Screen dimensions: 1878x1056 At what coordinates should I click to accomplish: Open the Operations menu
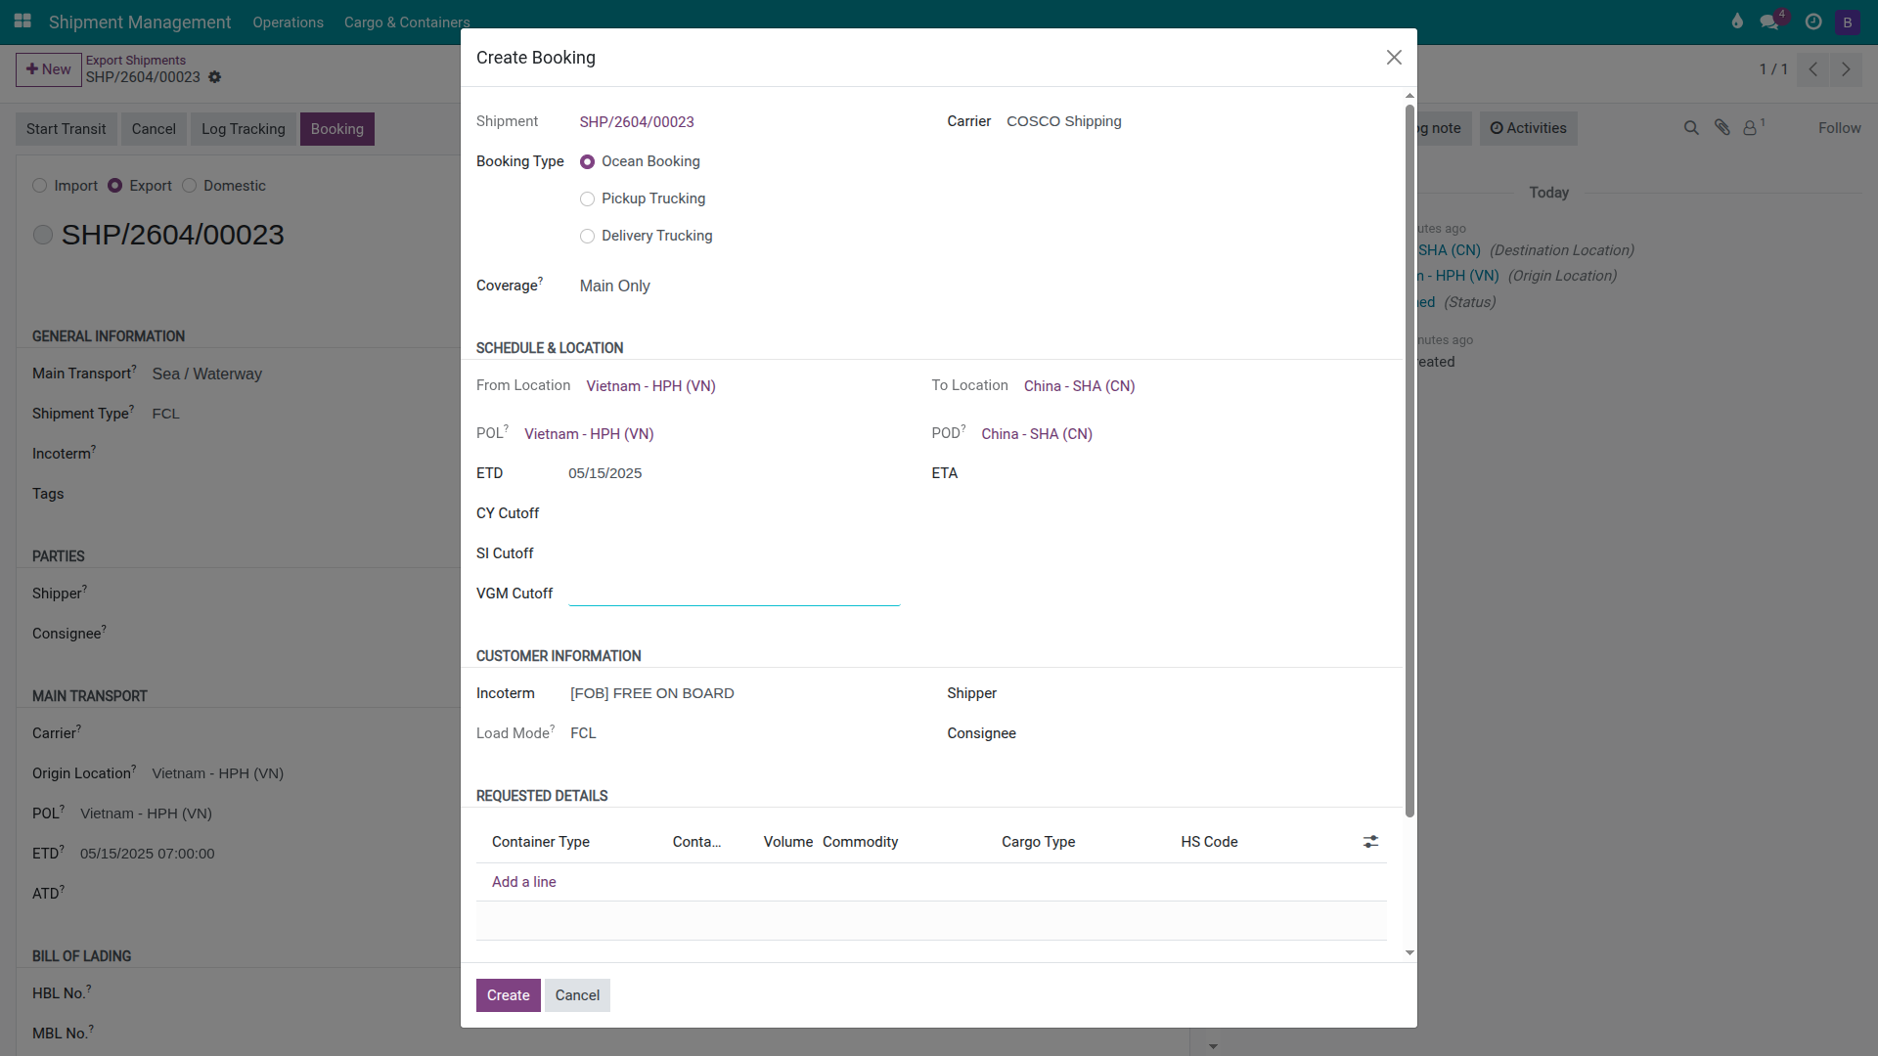coord(288,22)
